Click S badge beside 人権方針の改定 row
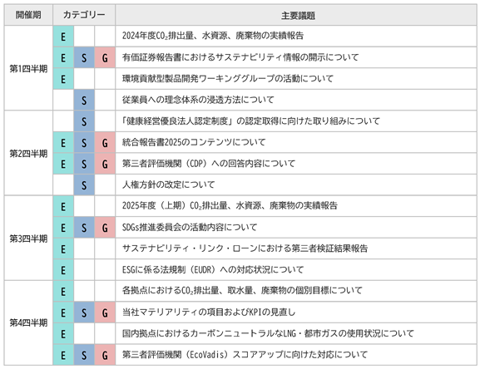 84,185
